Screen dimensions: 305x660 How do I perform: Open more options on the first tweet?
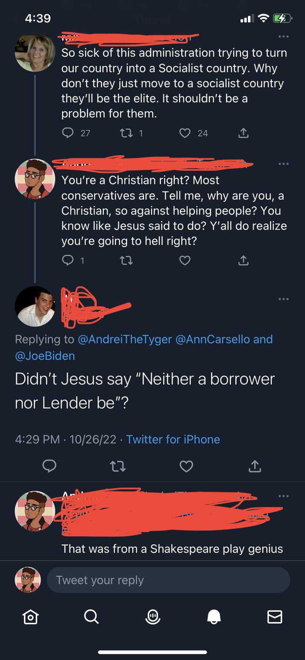coord(283,37)
